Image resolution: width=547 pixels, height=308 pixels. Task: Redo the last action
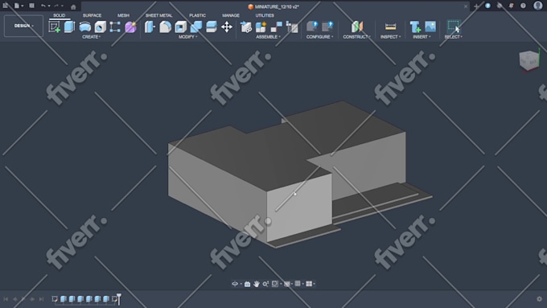pyautogui.click(x=56, y=6)
